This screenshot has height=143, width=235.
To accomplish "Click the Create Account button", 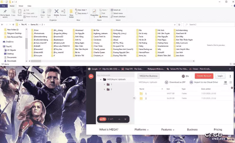I will [204, 76].
